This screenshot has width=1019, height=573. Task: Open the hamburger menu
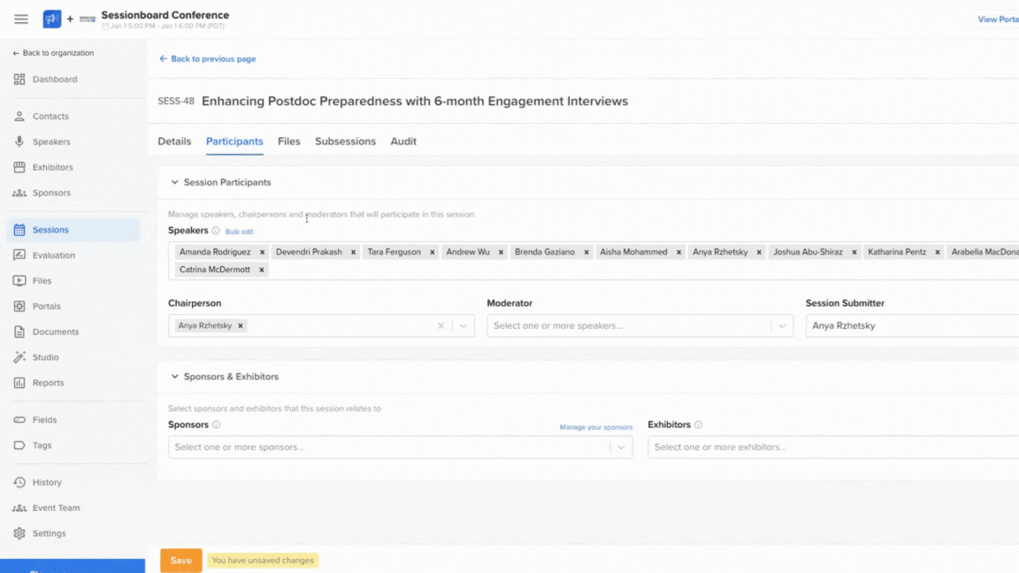21,19
